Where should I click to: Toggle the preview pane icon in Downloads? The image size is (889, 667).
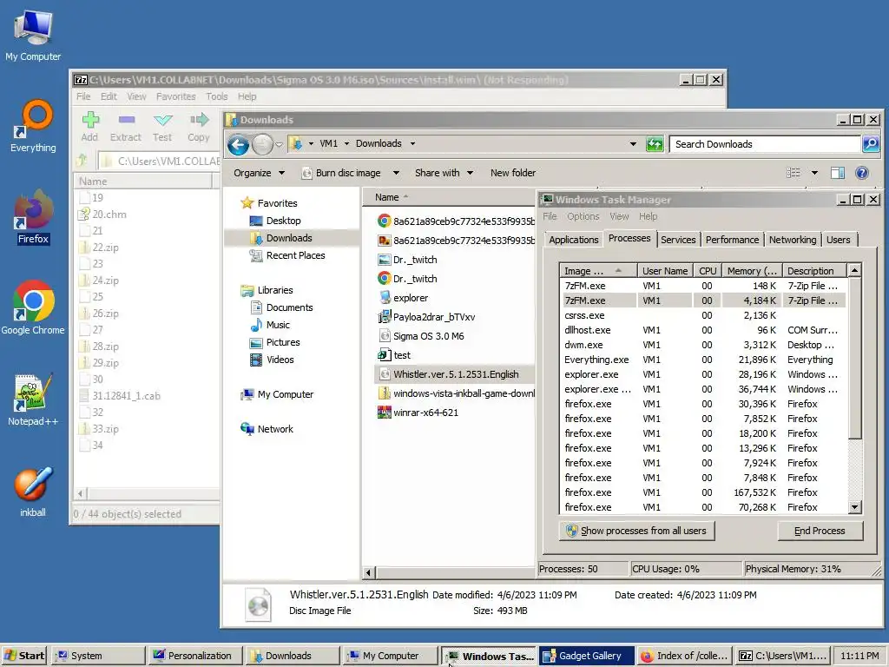point(838,173)
